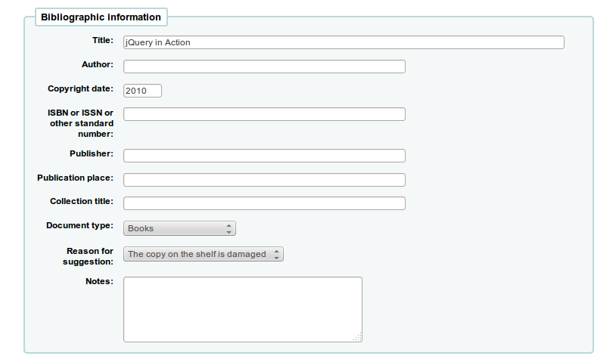
Task: Click the Copyright date field showing 2010
Action: point(142,91)
